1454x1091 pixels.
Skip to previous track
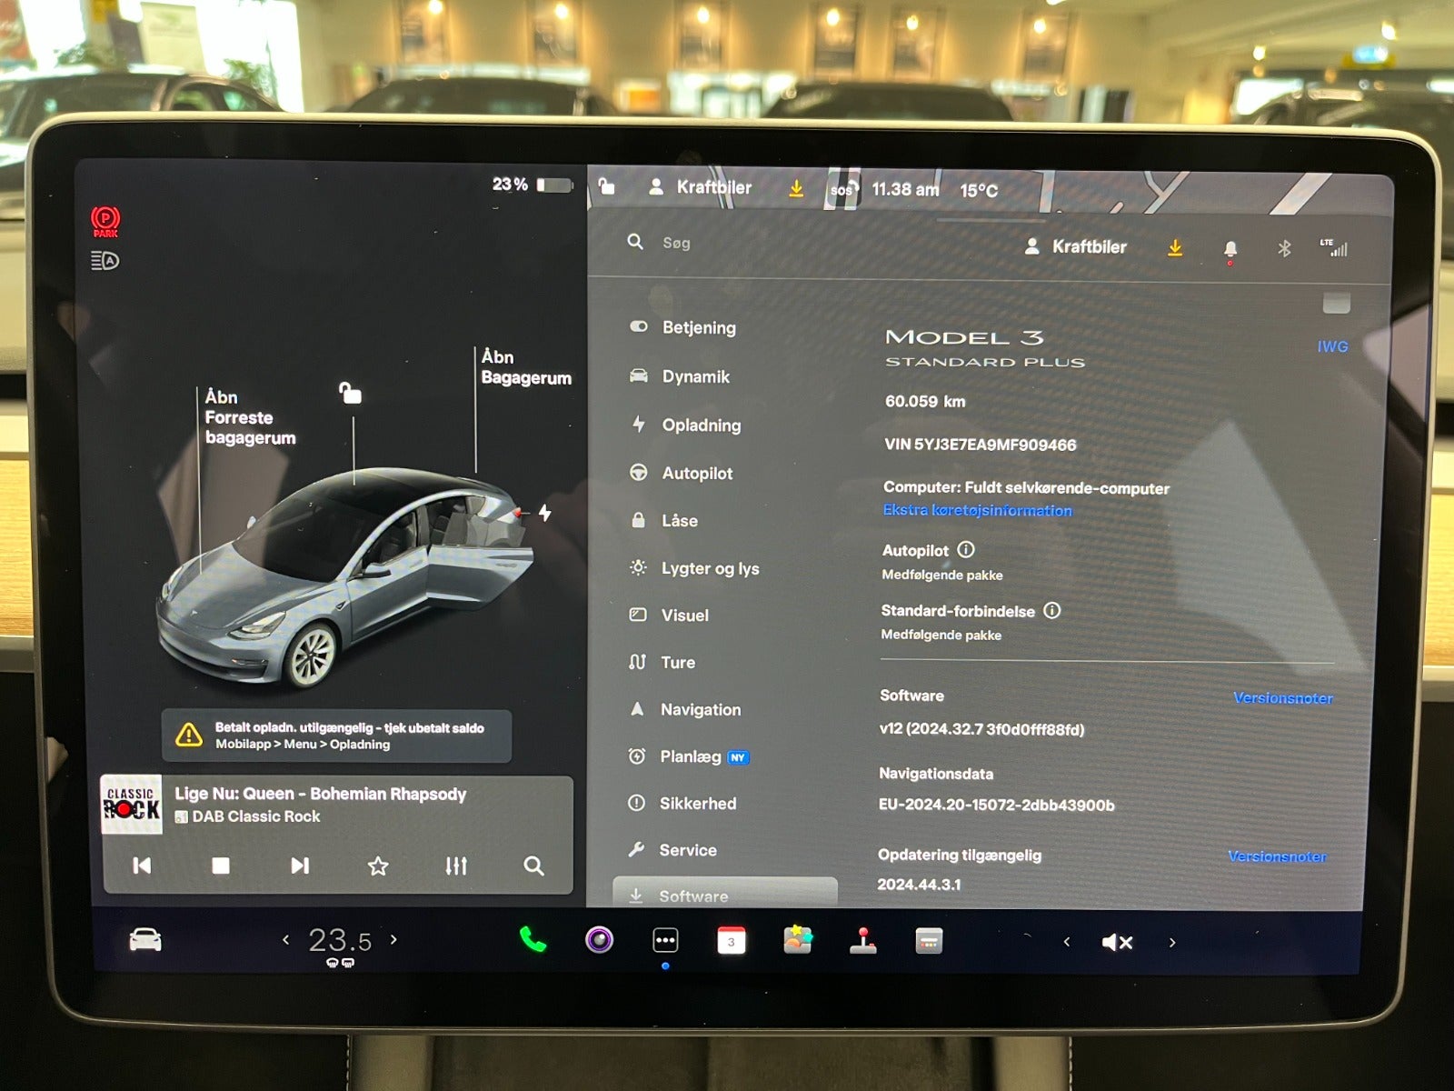point(142,866)
